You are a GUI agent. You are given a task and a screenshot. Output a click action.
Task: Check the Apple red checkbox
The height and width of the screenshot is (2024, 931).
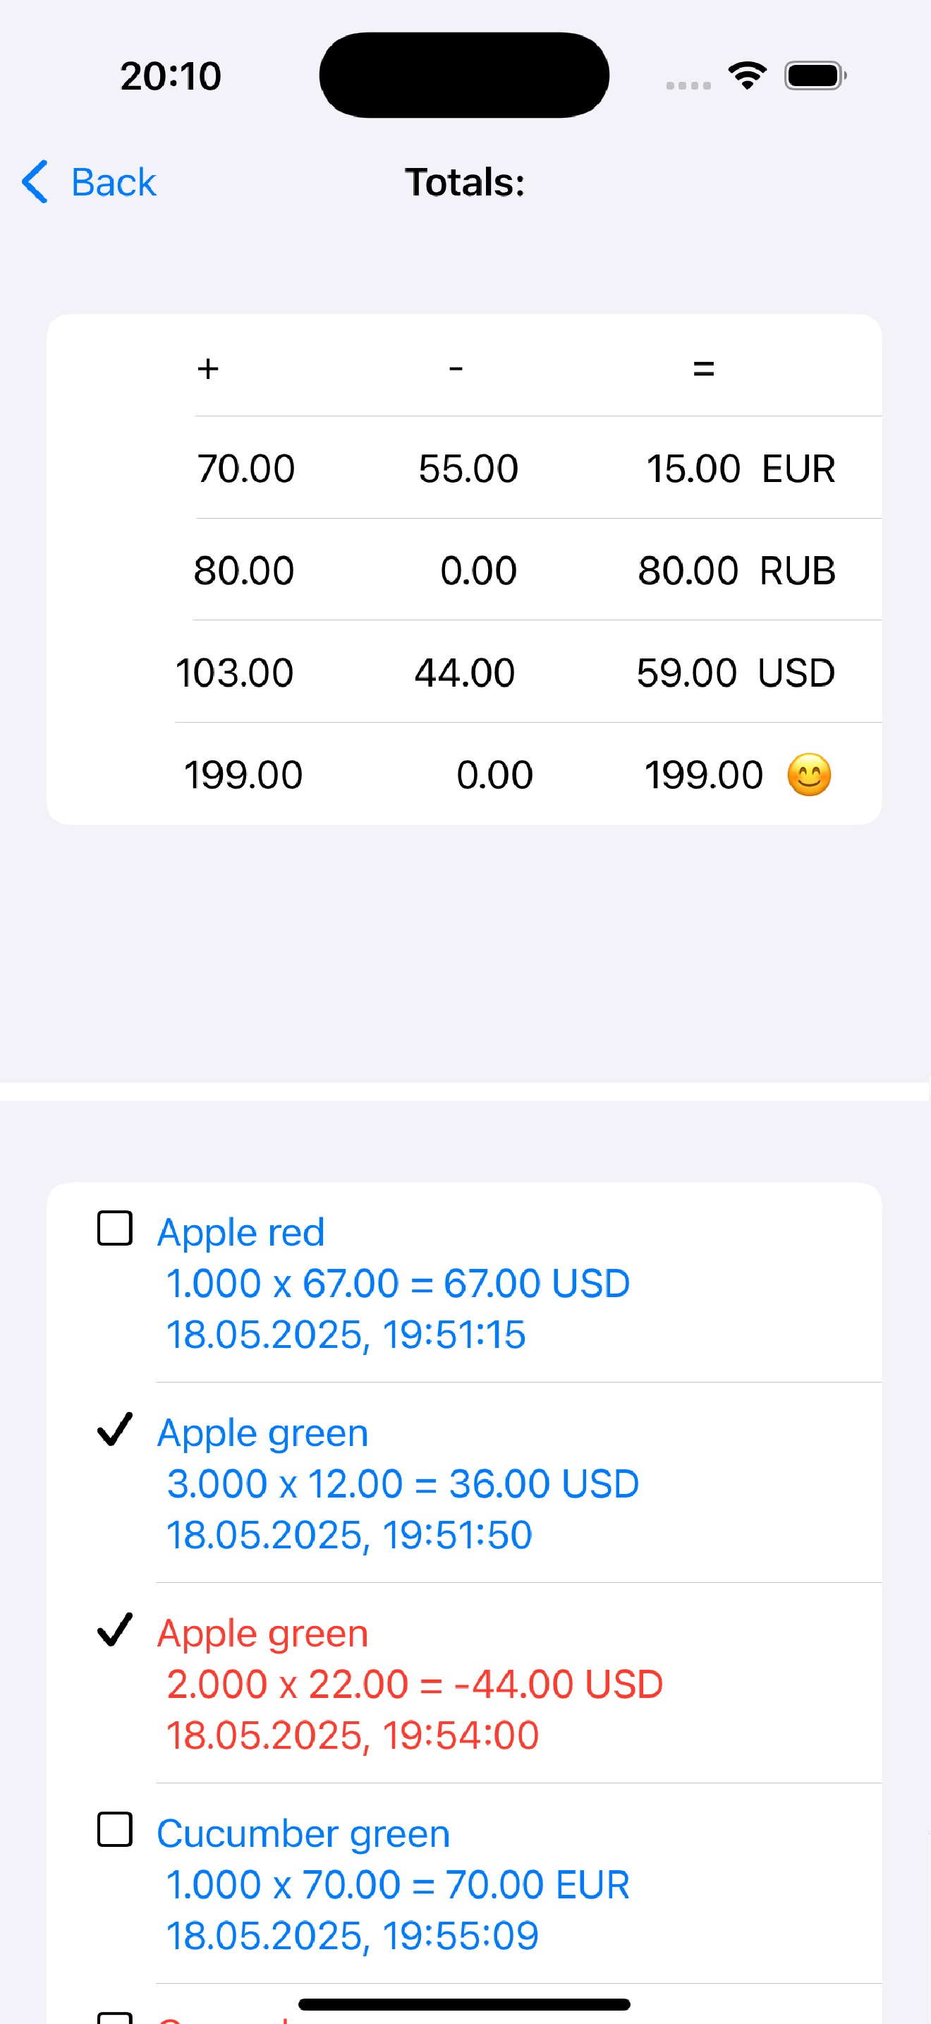coord(114,1228)
